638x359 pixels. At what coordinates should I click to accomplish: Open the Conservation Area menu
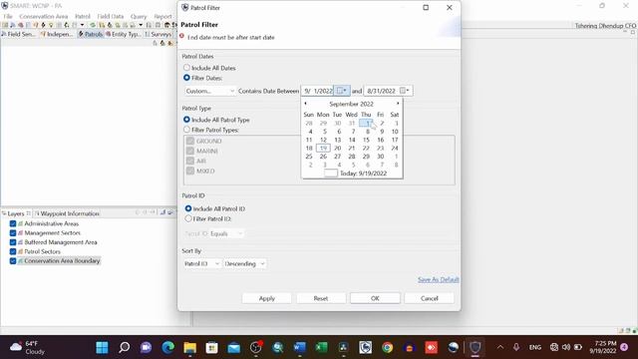tap(44, 16)
